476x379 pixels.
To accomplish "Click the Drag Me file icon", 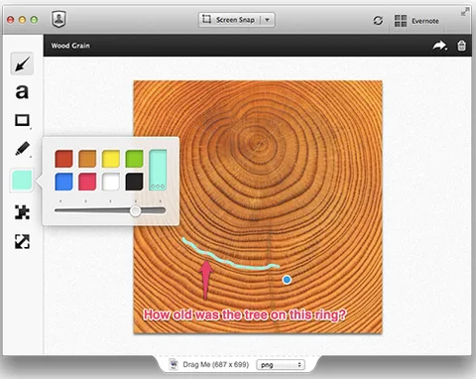I will coord(174,364).
